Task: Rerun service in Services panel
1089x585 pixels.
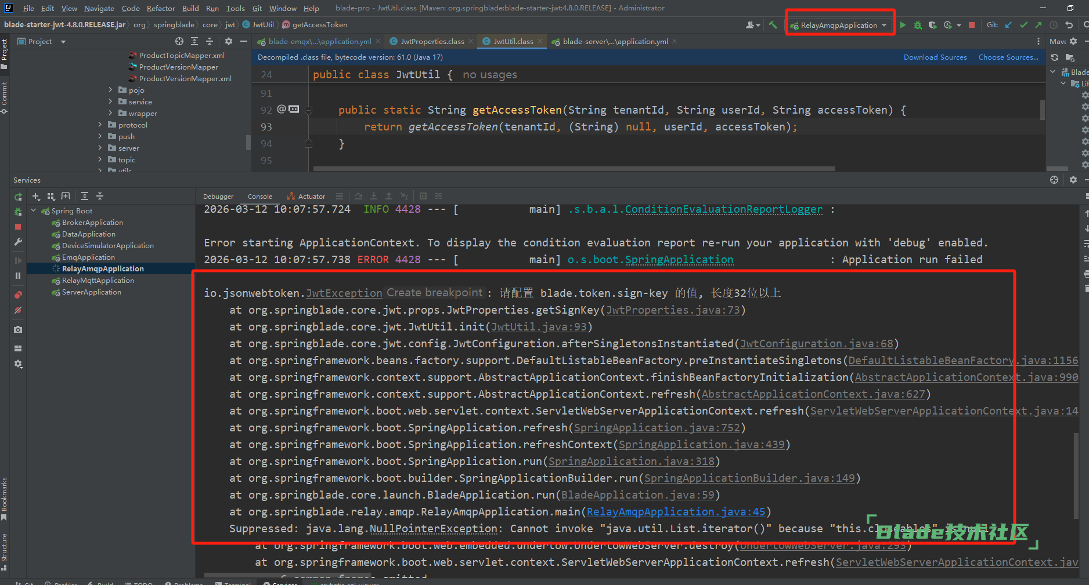Action: click(x=18, y=197)
